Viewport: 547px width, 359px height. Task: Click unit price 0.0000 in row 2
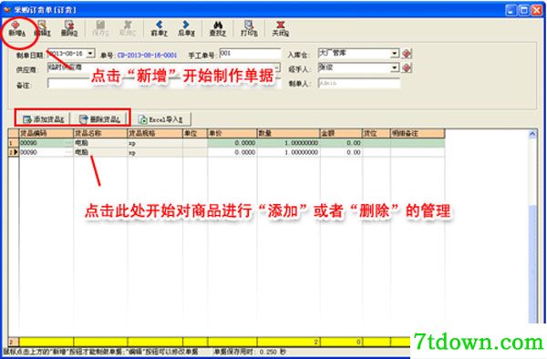point(232,152)
